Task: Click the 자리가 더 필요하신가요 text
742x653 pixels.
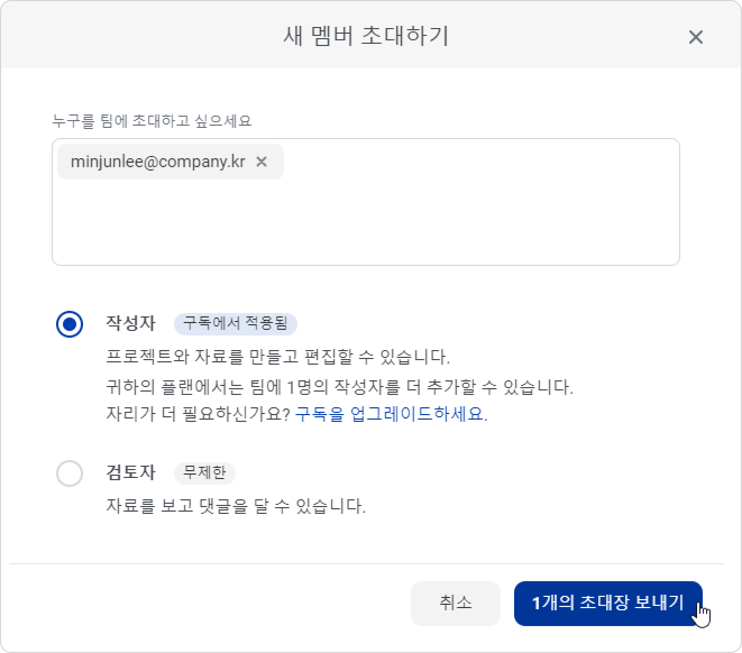Action: point(198,414)
